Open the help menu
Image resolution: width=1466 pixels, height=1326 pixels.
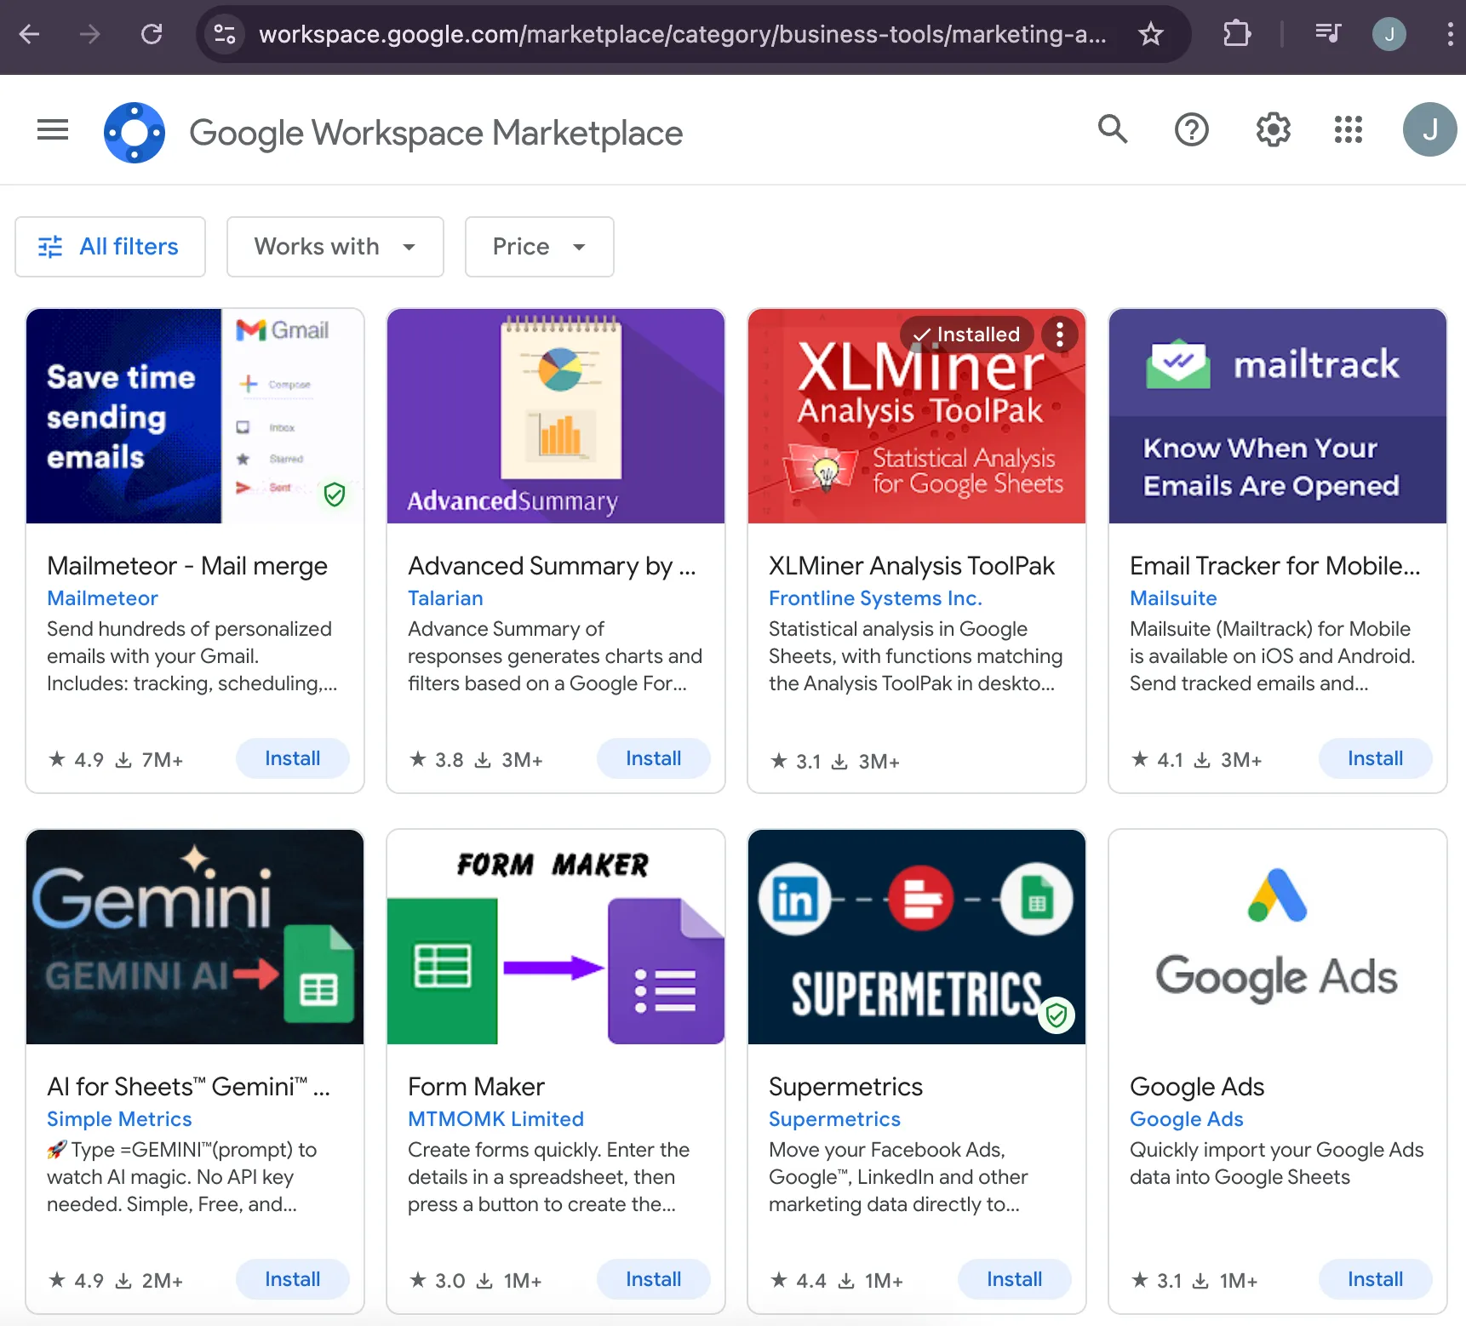(x=1192, y=129)
